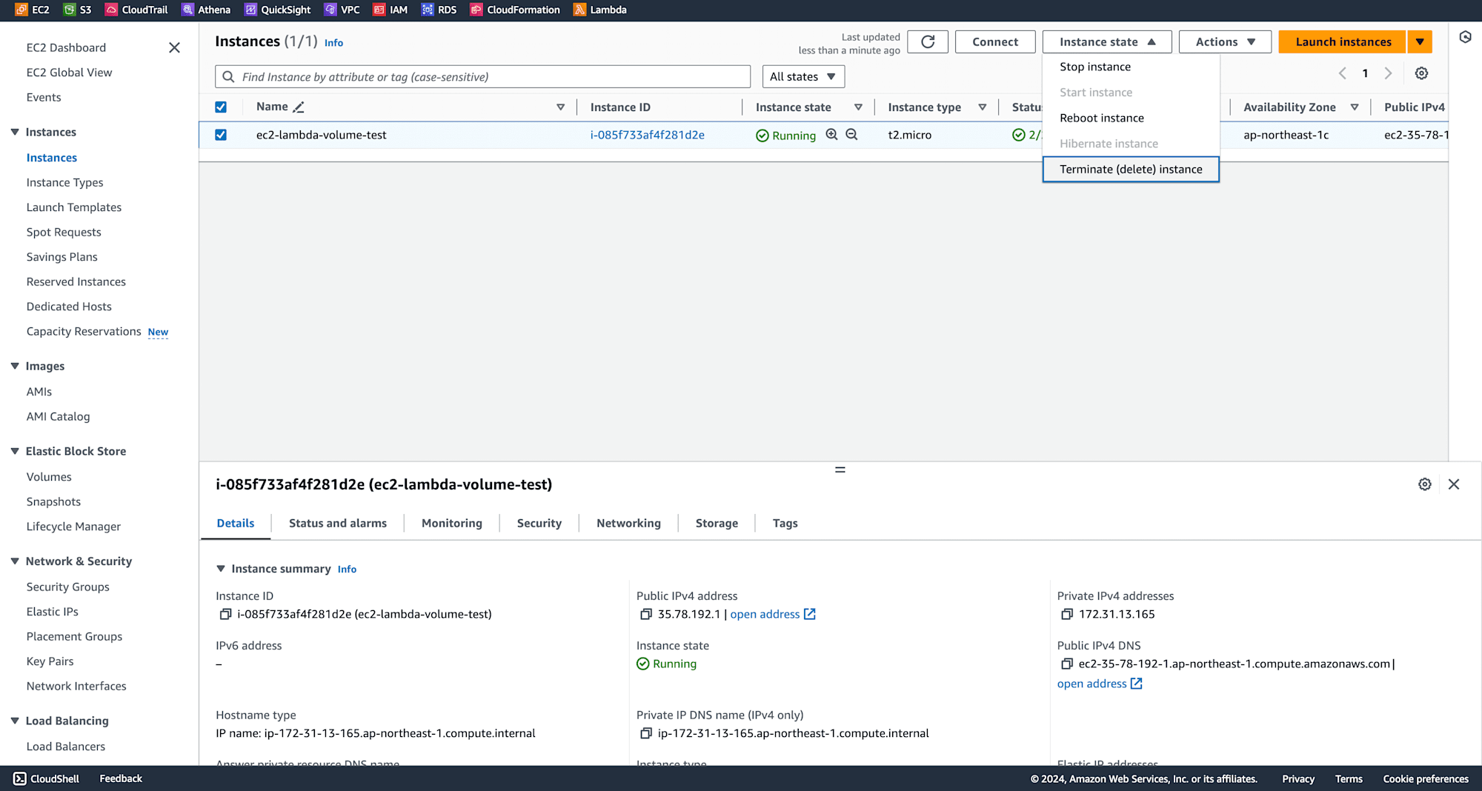Open the Lambda service shortcut
1482x791 pixels.
coord(600,10)
